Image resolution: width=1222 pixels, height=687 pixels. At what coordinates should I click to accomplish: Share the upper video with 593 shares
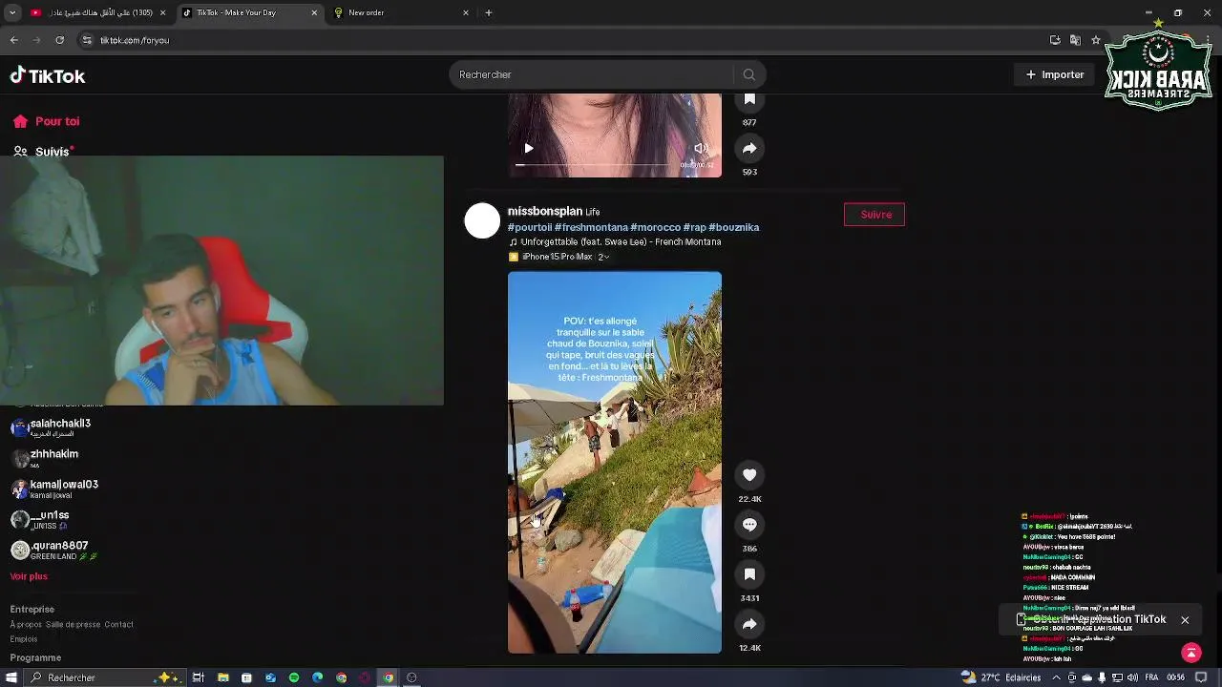pyautogui.click(x=749, y=148)
